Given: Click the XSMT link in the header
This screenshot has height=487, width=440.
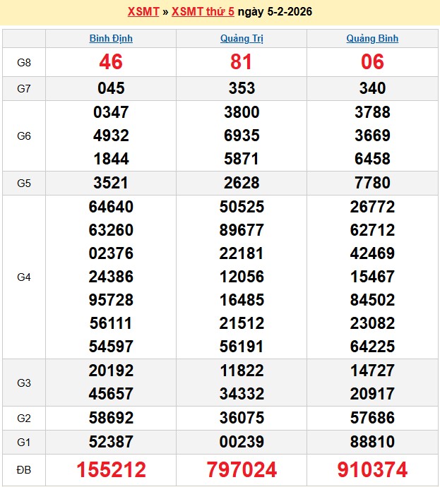Looking at the screenshot, I should [143, 12].
